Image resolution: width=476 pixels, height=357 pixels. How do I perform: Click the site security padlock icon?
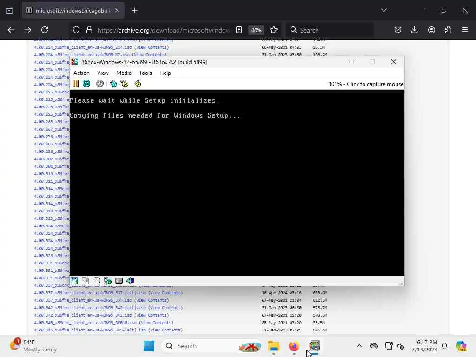[89, 30]
